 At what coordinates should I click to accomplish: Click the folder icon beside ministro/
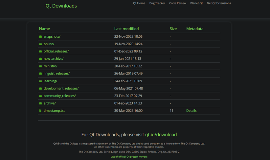(40, 66)
